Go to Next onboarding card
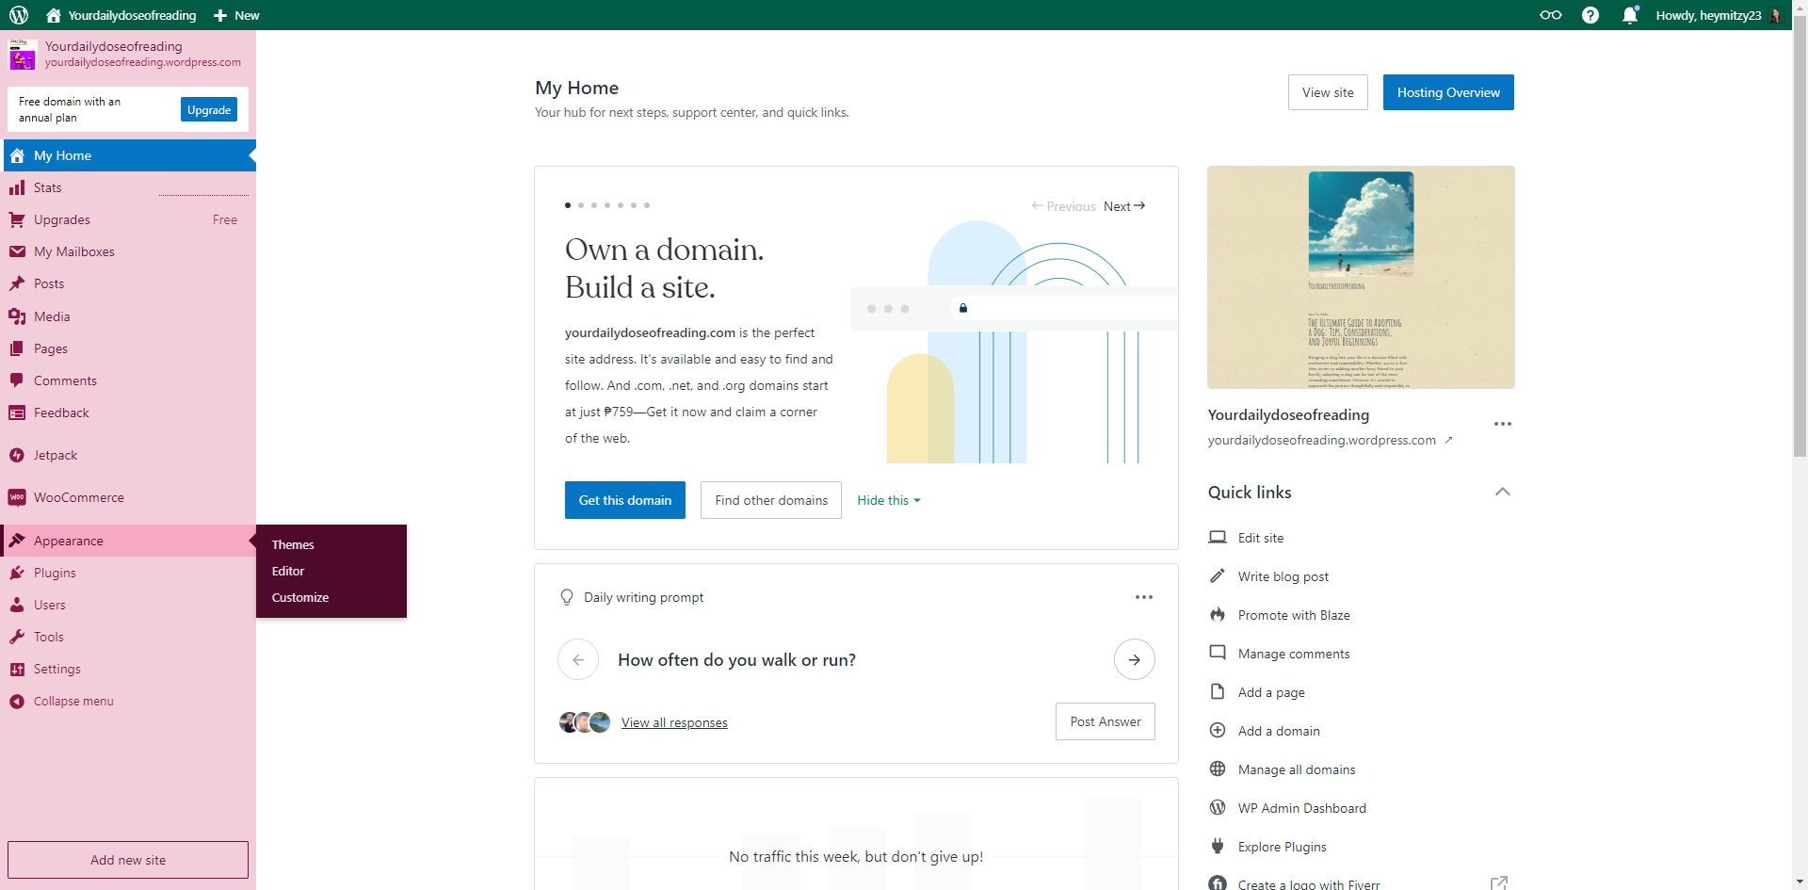The image size is (1808, 890). coord(1124,206)
